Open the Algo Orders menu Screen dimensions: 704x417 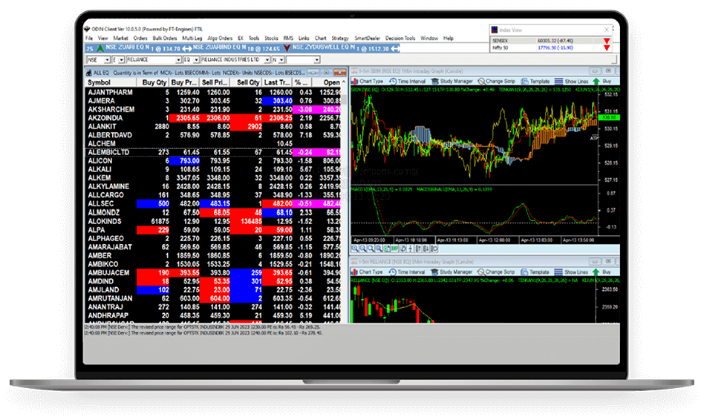coord(220,39)
